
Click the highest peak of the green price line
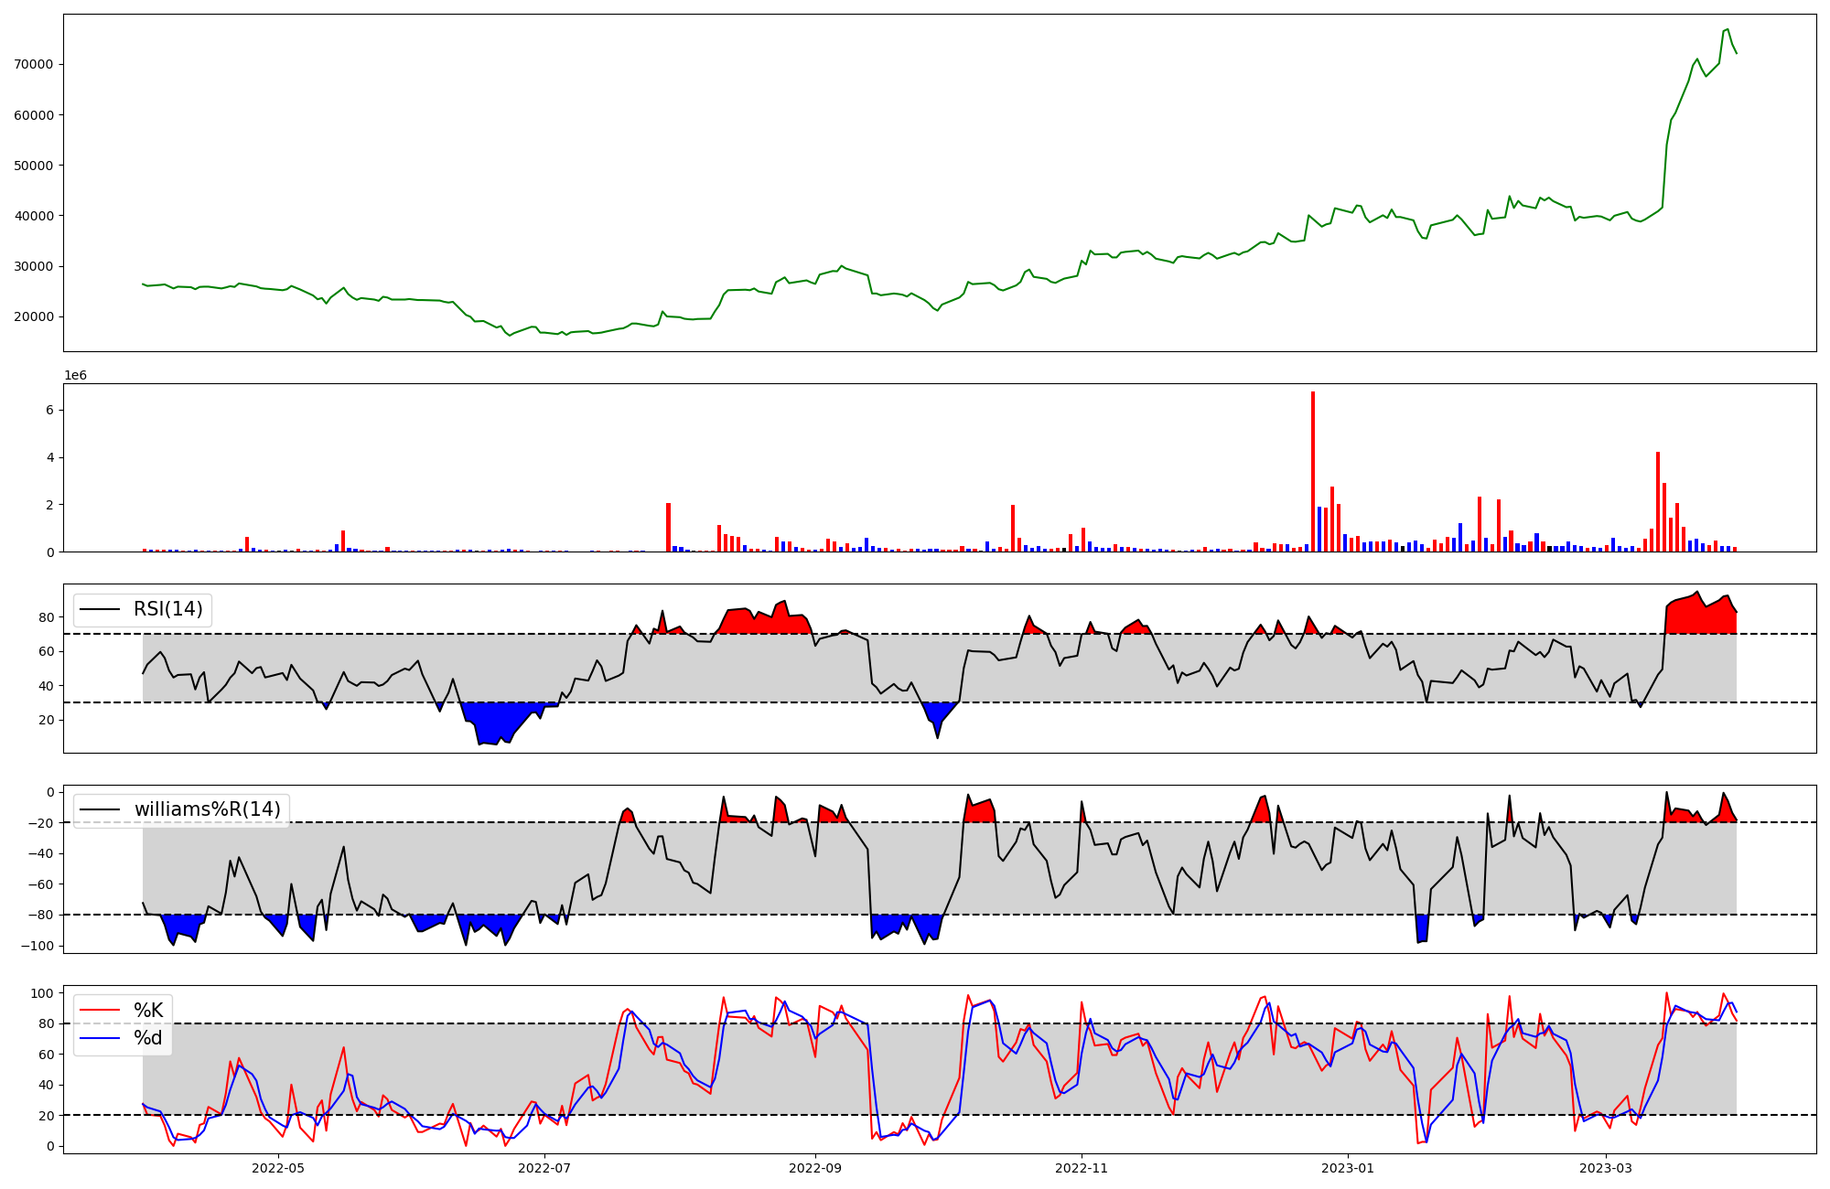[x=1727, y=29]
